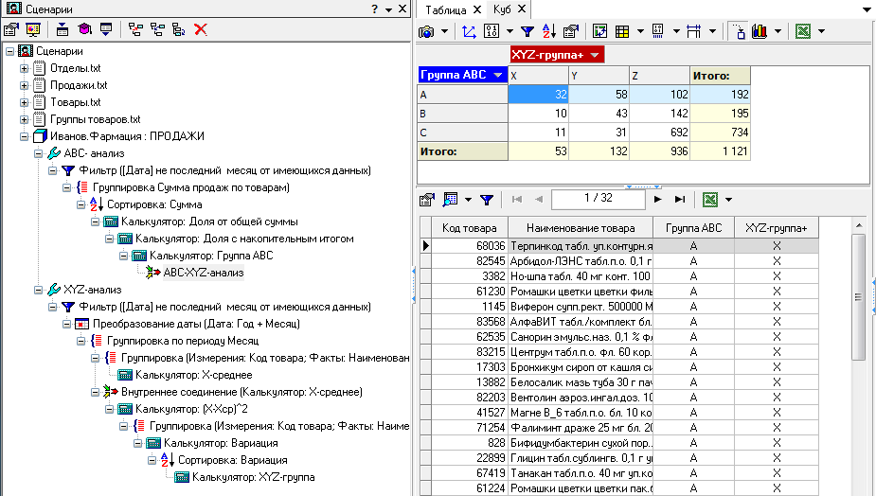
Task: Toggle the detail drill-down icon in cube toolbar
Action: click(x=738, y=31)
